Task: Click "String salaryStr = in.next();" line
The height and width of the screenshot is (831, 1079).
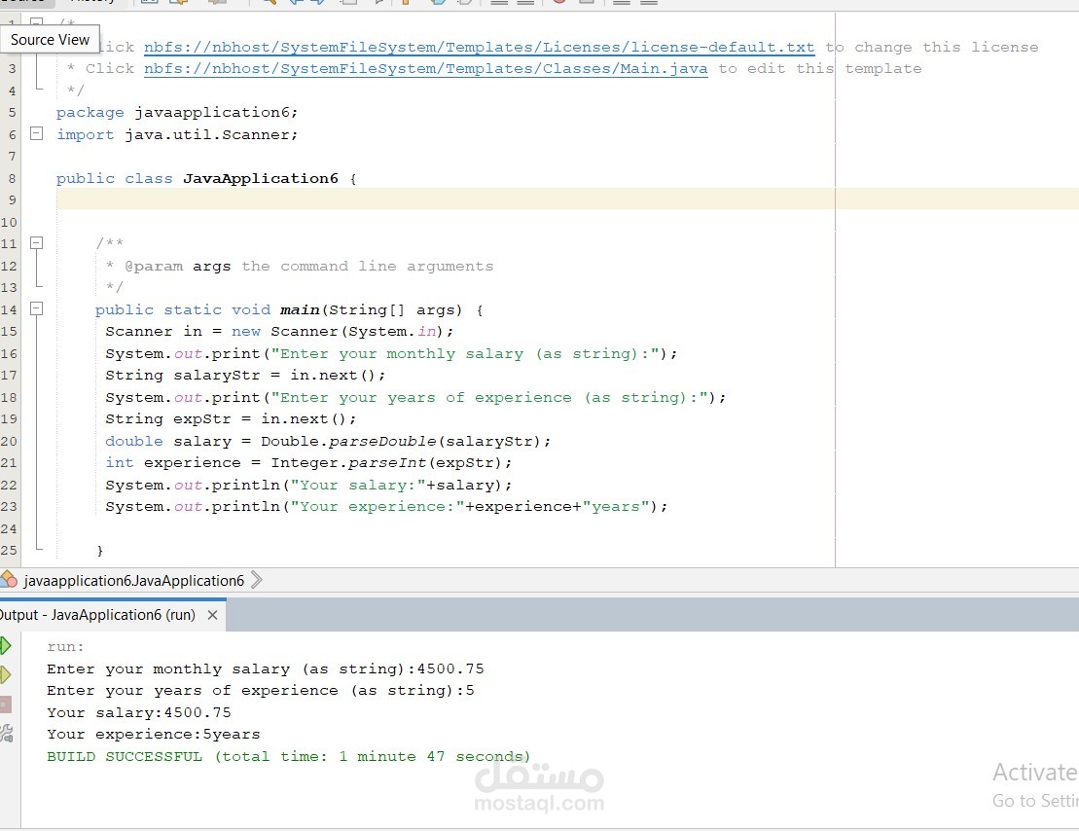Action: point(245,376)
